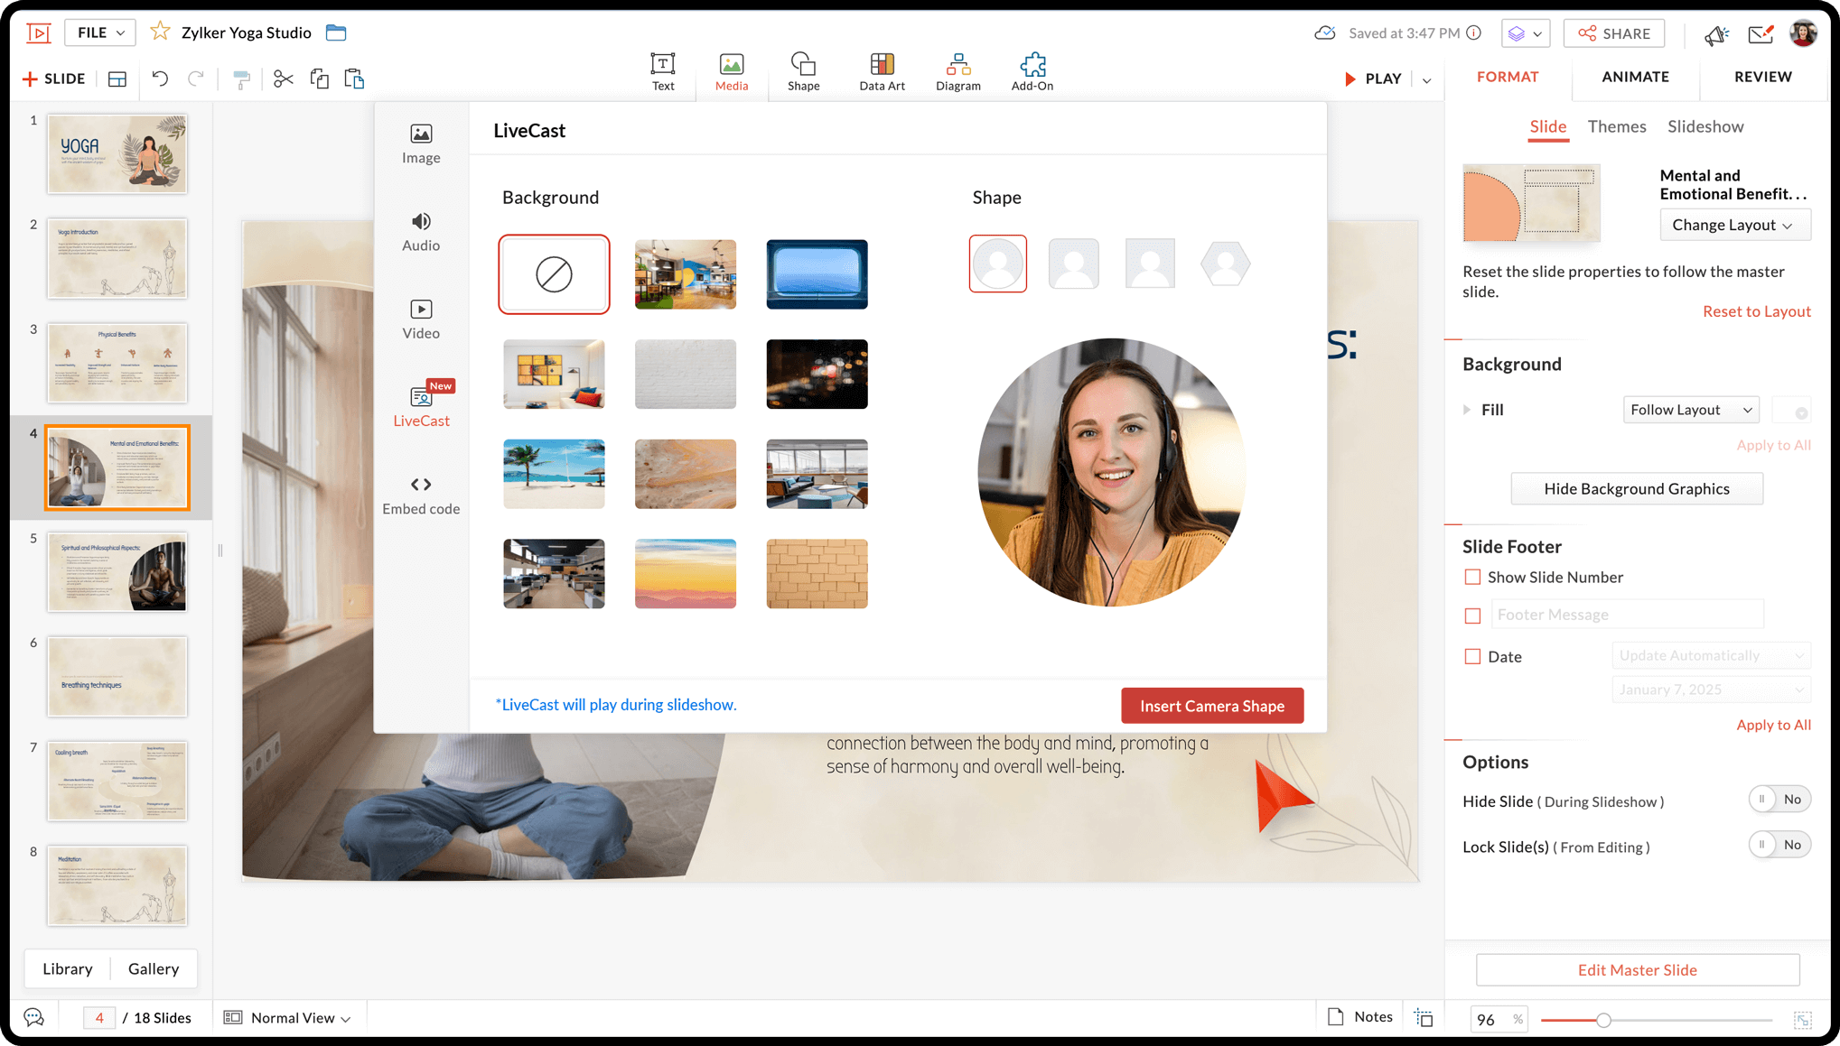This screenshot has height=1046, width=1840.
Task: Switch to ANIMATE tab
Action: (1635, 77)
